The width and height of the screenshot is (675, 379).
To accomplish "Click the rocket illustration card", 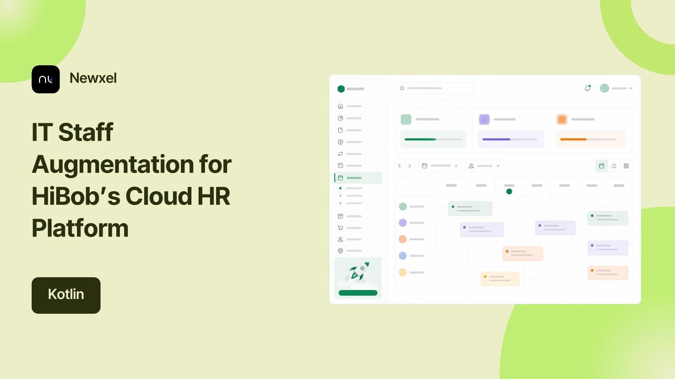I will (x=358, y=278).
